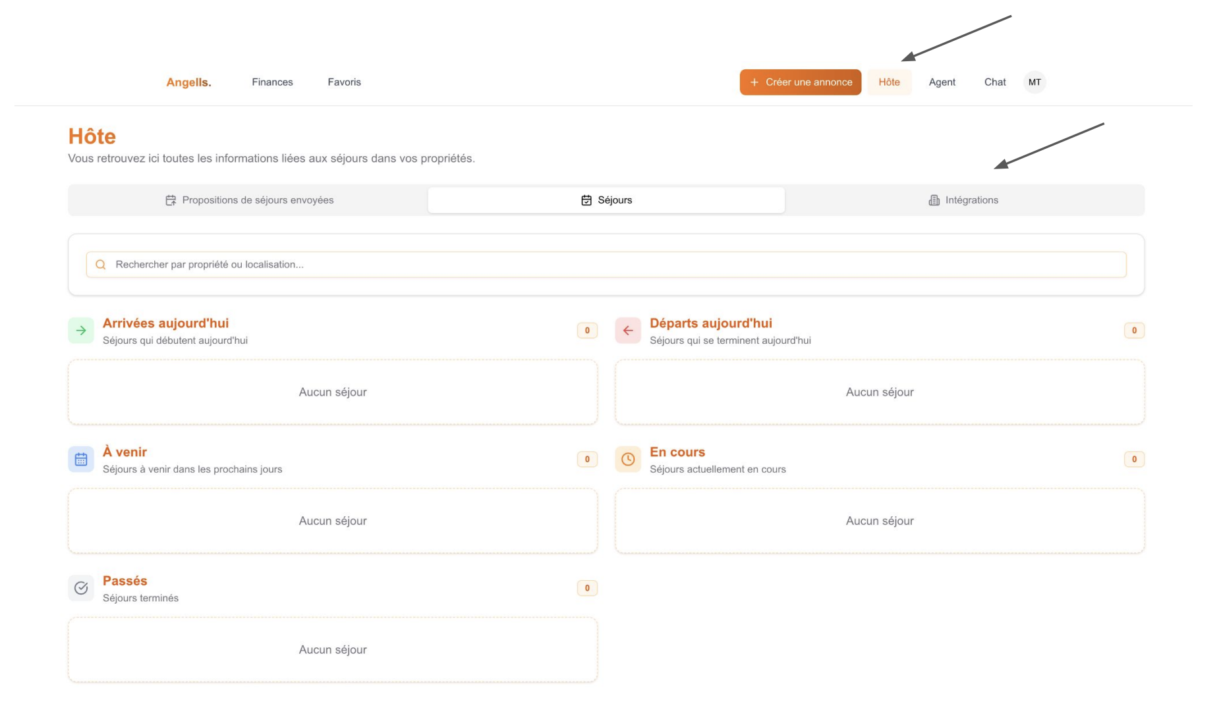Click the magnifier icon in search field

coord(101,265)
